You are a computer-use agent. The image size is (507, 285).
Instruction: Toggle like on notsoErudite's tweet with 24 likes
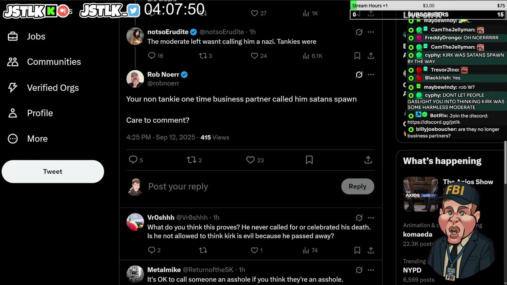pyautogui.click(x=259, y=56)
